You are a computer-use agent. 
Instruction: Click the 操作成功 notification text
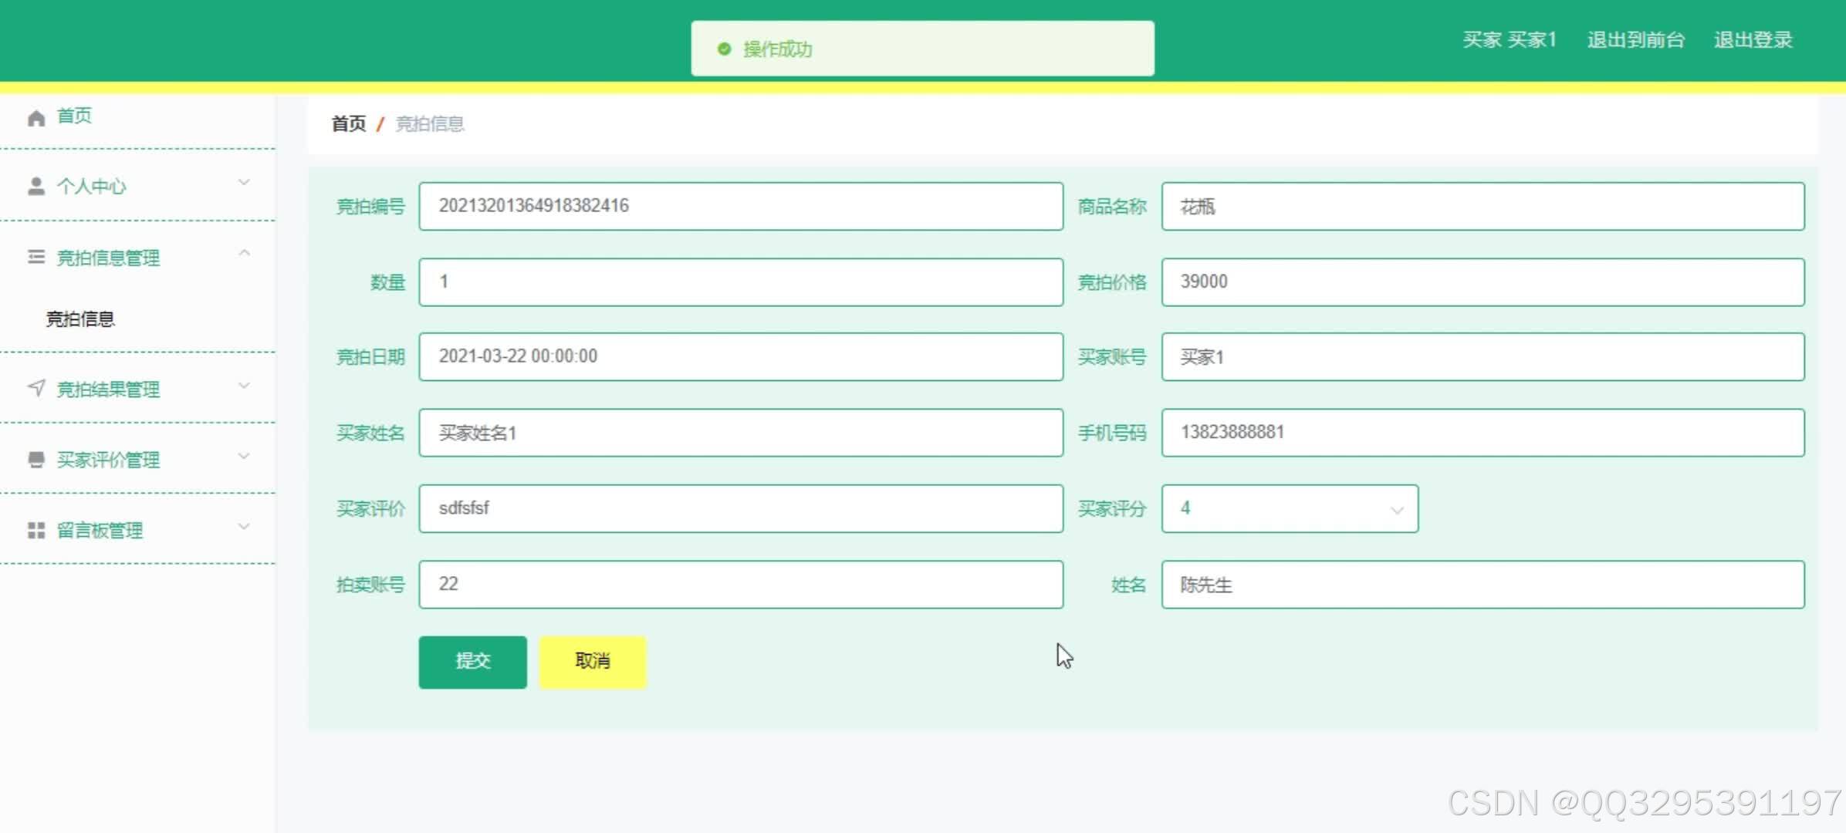point(777,49)
